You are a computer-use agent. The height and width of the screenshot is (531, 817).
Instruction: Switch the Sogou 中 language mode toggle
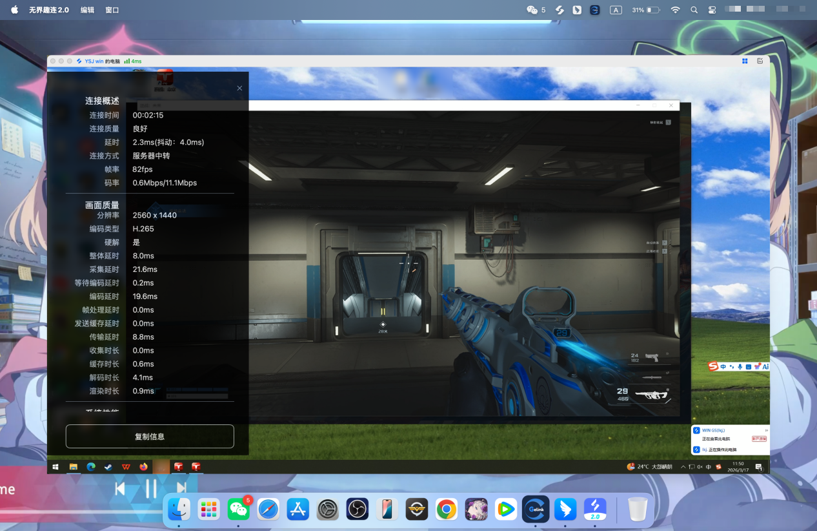pyautogui.click(x=723, y=367)
